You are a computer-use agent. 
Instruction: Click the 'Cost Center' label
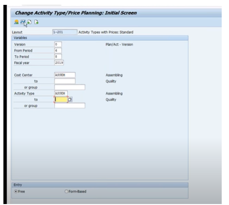click(x=23, y=75)
